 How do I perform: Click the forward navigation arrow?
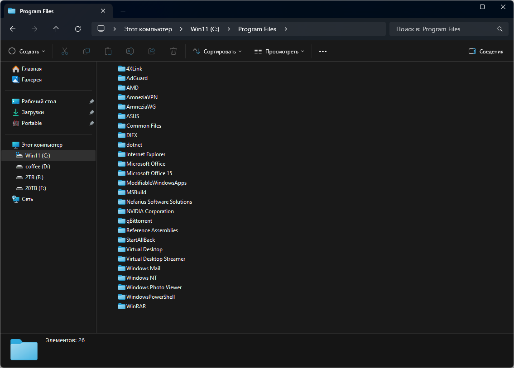[x=34, y=29]
